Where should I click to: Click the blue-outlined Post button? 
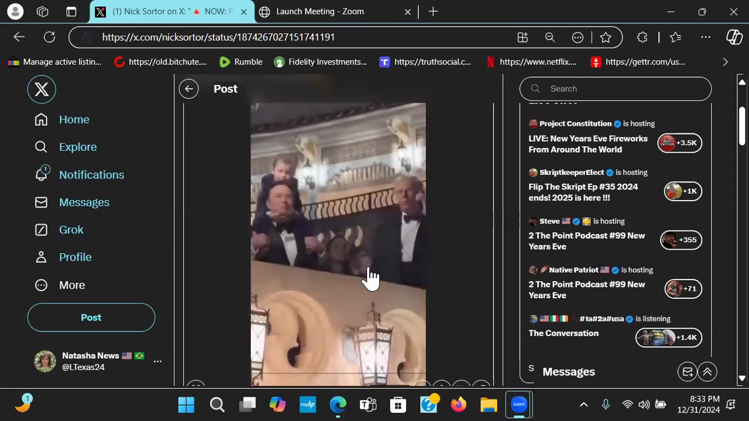[x=91, y=318]
